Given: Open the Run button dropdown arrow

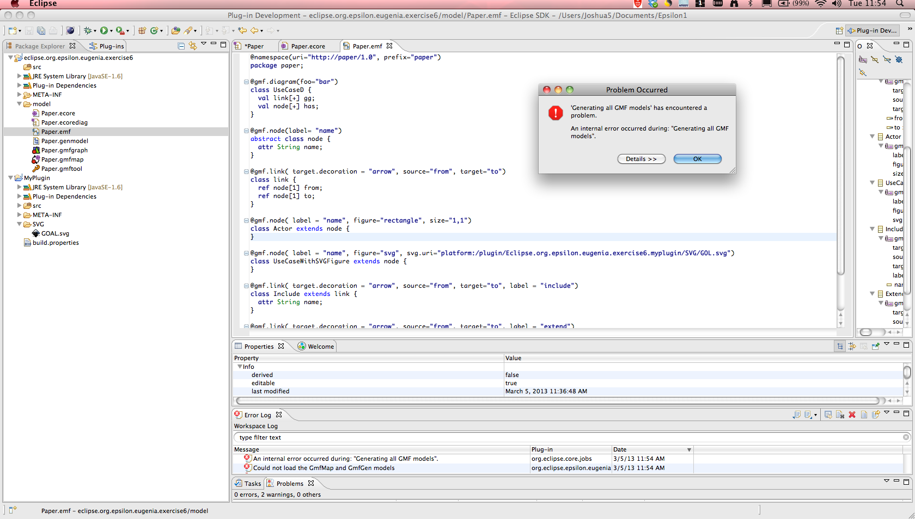Looking at the screenshot, I should pos(111,32).
